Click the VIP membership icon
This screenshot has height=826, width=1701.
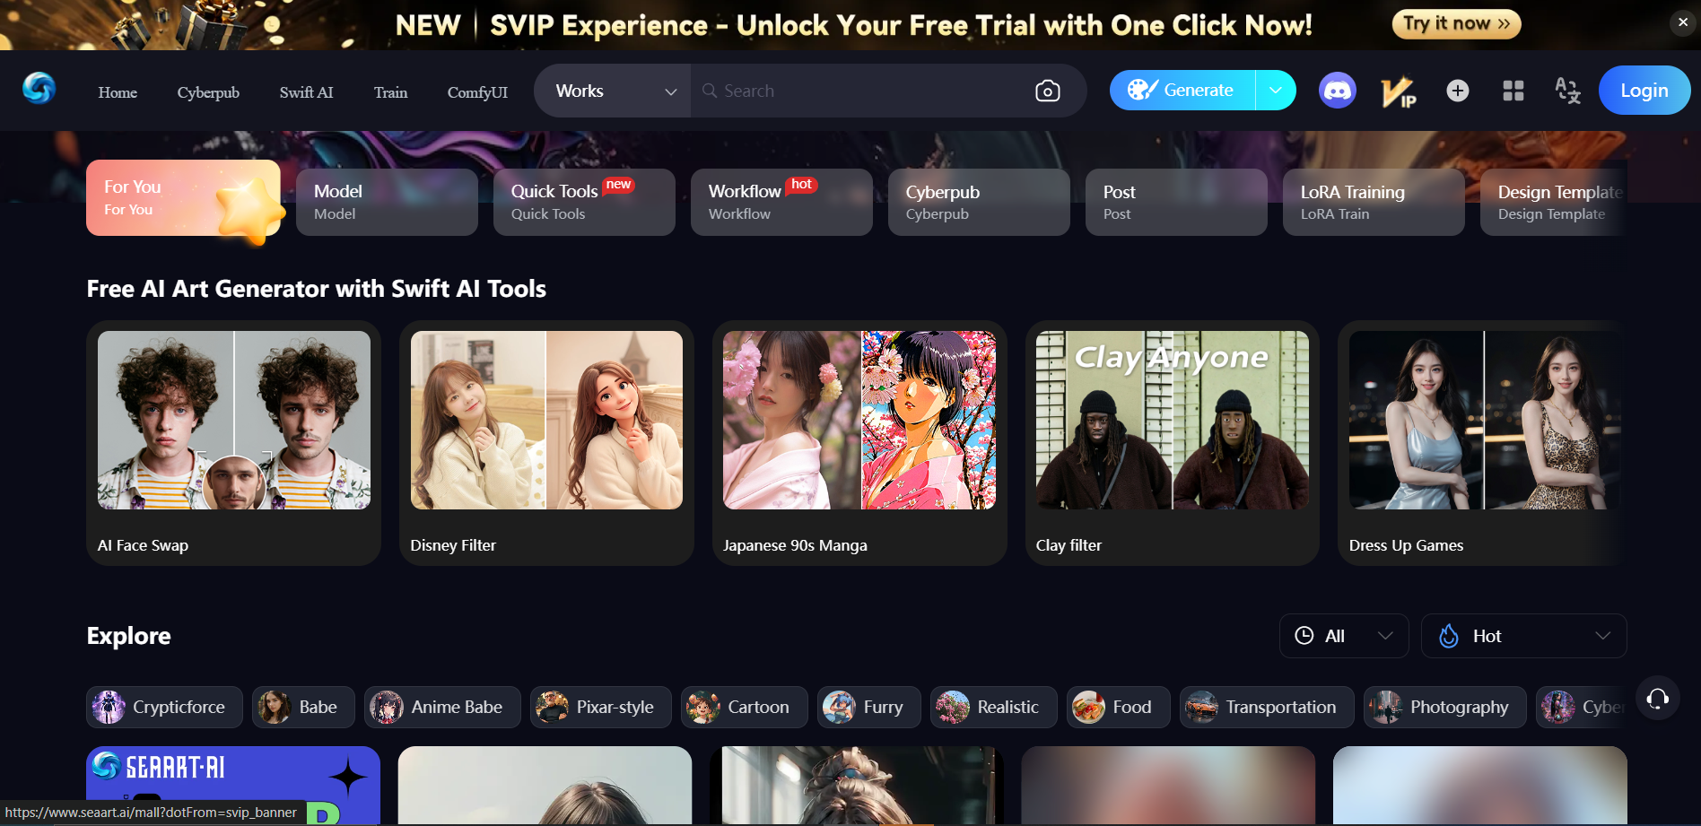1397,91
